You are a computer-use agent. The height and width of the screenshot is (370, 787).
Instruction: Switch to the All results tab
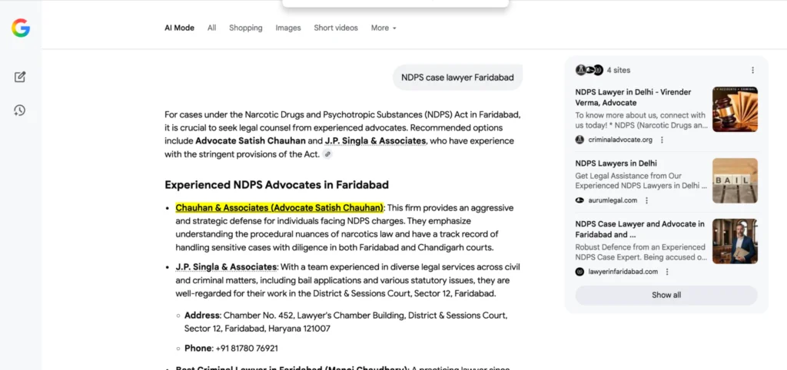coord(212,28)
